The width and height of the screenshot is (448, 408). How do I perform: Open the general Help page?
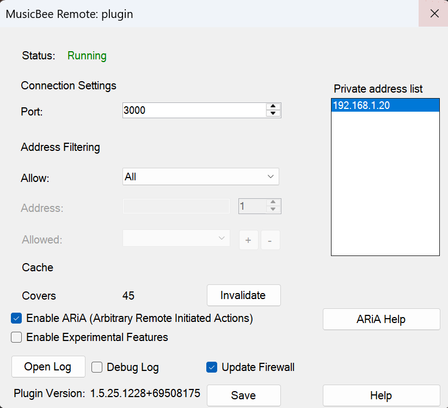[381, 395]
